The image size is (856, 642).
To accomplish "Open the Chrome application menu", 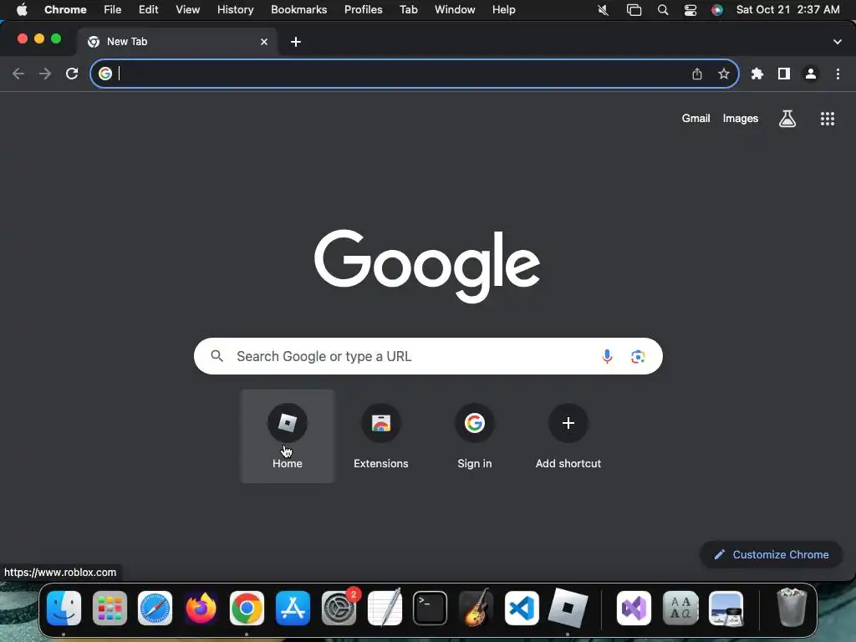I will (x=65, y=10).
